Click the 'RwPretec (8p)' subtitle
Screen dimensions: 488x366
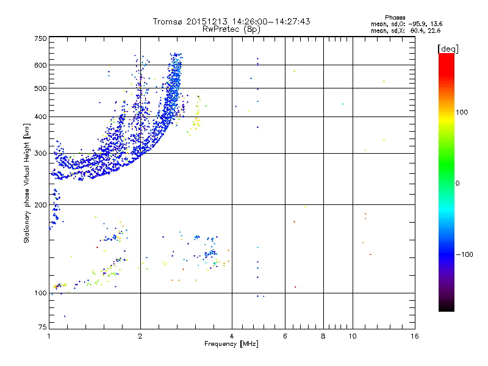click(231, 29)
